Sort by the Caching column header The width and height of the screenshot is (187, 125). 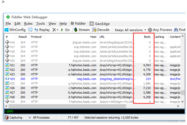click(x=160, y=37)
